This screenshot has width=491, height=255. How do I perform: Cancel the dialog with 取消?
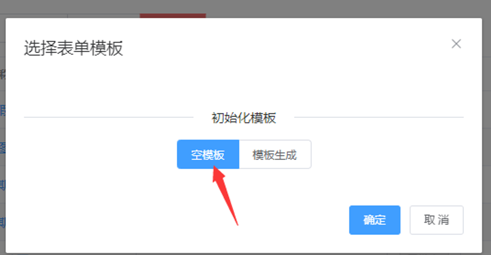(x=436, y=220)
